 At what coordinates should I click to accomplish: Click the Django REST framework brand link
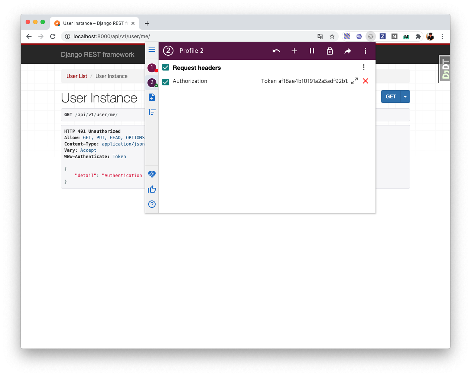tap(98, 55)
